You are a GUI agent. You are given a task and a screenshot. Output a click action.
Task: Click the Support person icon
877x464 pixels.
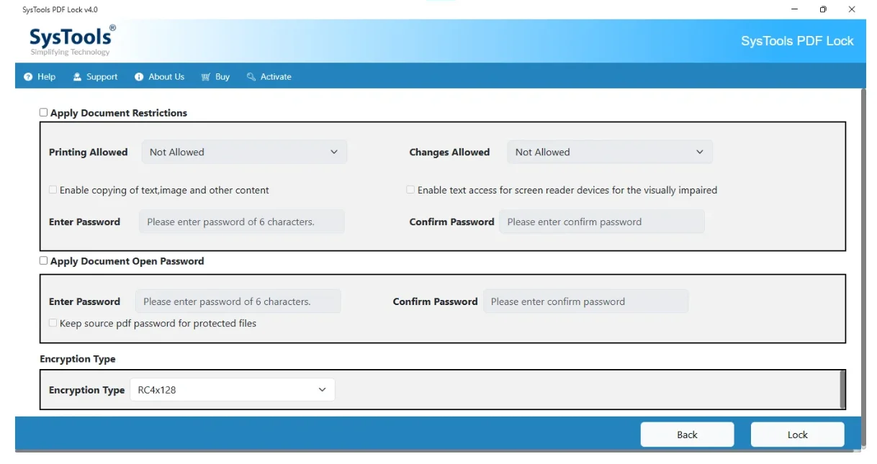tap(77, 77)
